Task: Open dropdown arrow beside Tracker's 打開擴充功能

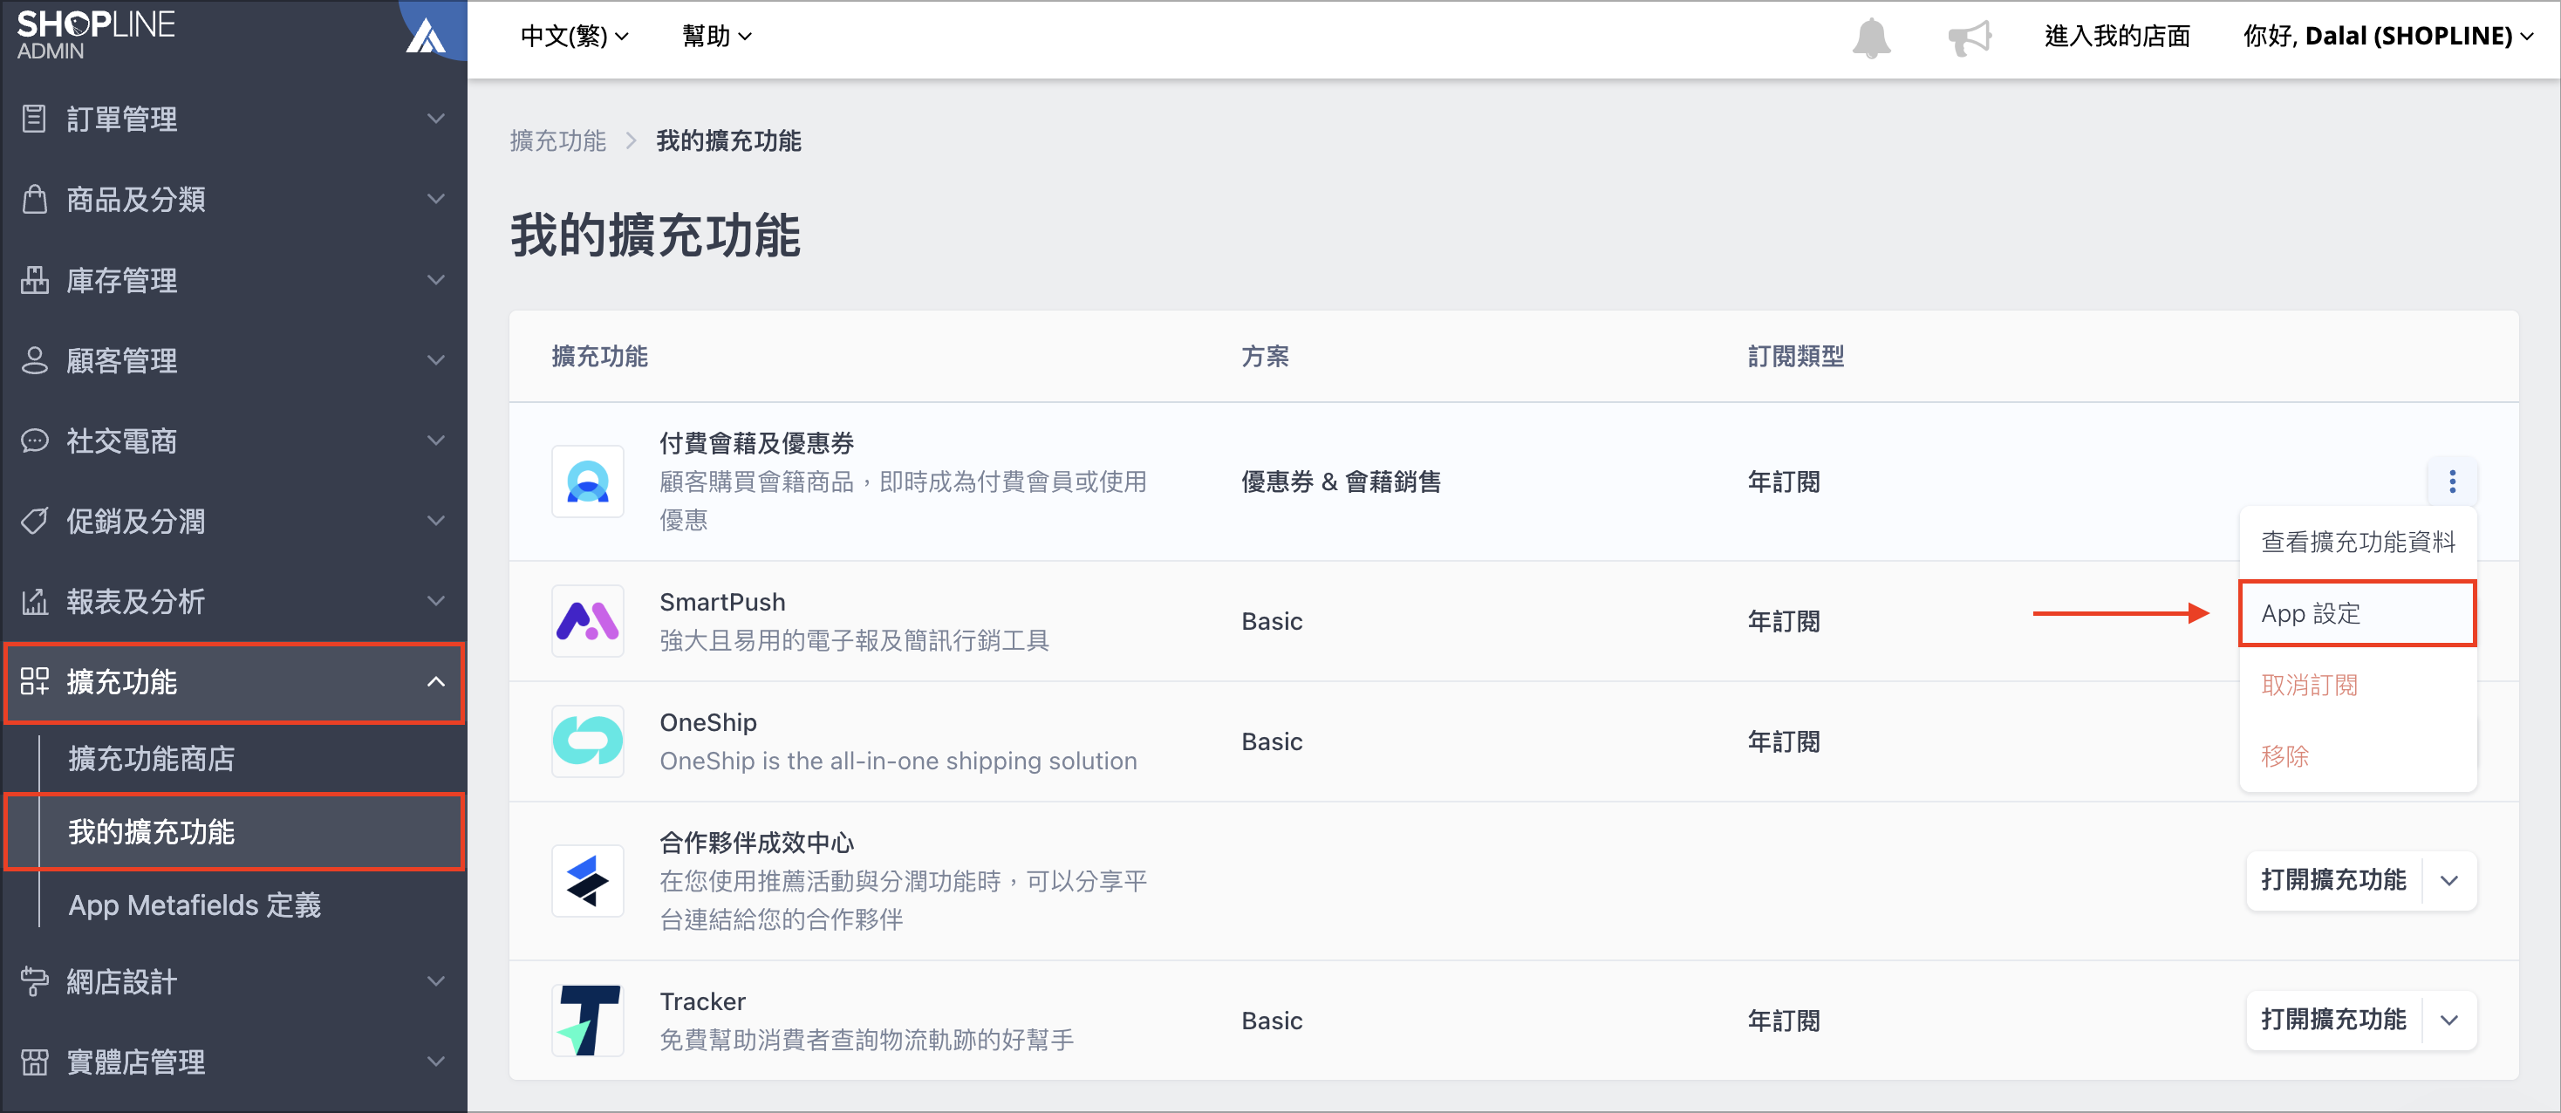Action: pyautogui.click(x=2449, y=1020)
